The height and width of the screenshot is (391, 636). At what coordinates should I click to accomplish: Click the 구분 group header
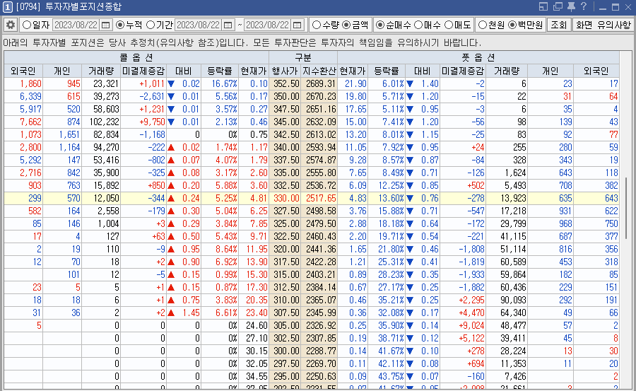click(303, 58)
